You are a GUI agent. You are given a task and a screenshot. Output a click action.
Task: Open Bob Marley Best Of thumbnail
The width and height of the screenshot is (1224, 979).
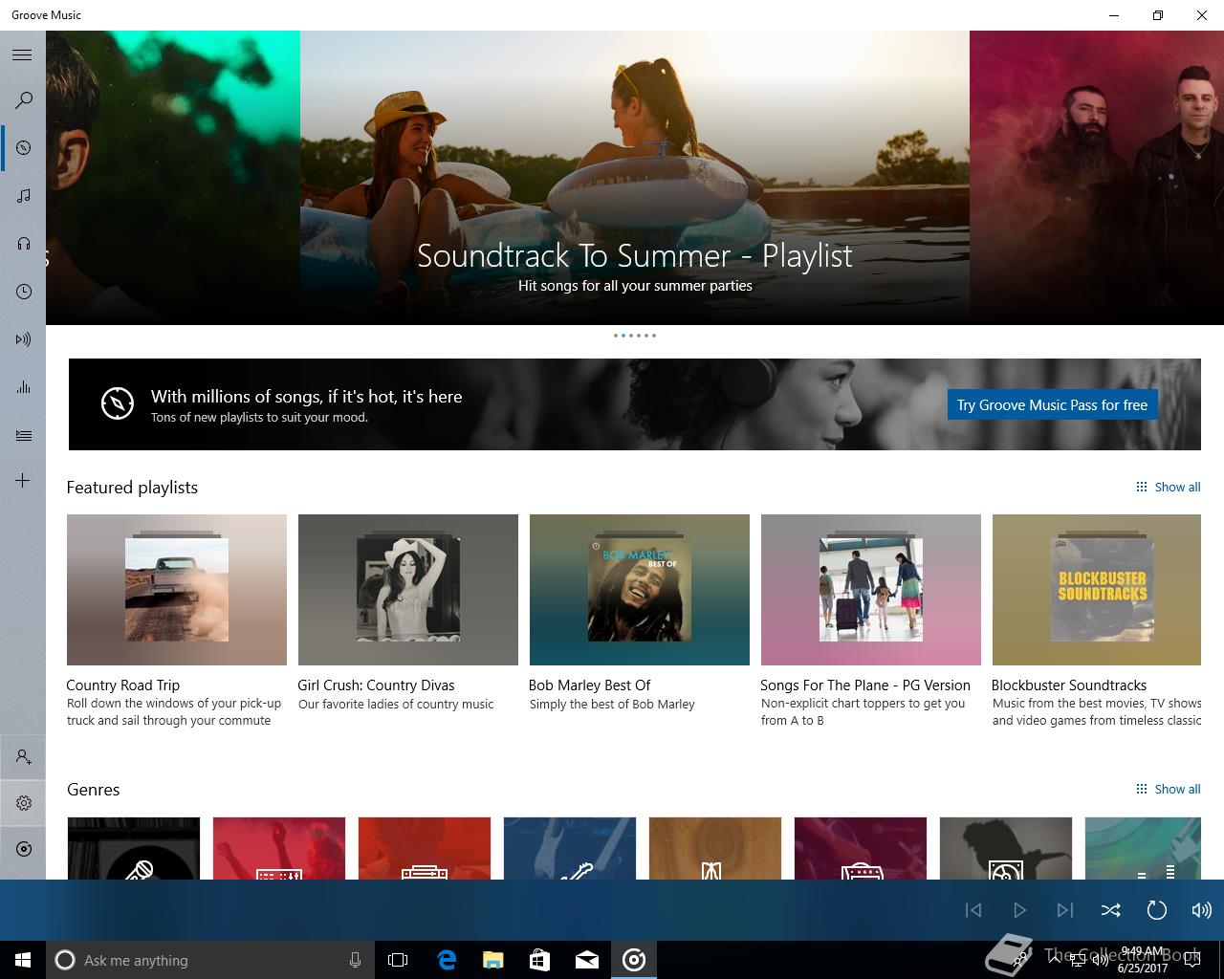pos(640,590)
